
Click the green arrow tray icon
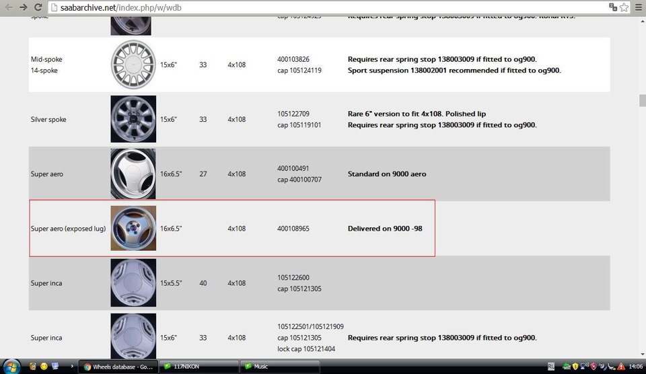pos(567,366)
